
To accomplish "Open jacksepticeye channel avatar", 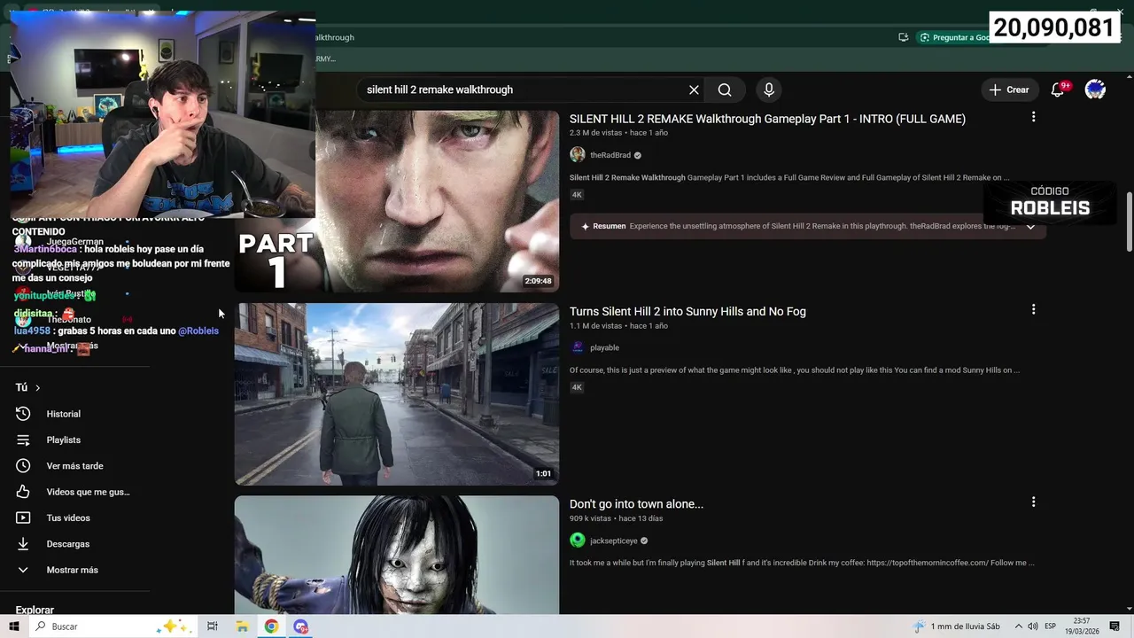I will (578, 541).
